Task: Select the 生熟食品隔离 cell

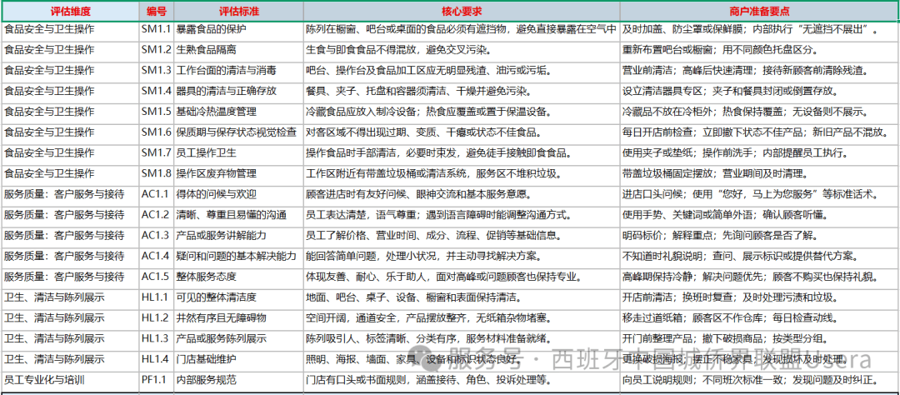Action: pyautogui.click(x=239, y=50)
